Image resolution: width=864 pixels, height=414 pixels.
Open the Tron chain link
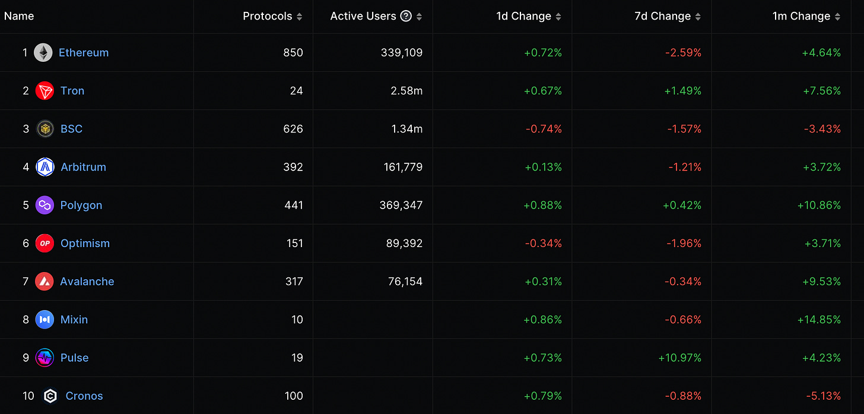pyautogui.click(x=72, y=91)
